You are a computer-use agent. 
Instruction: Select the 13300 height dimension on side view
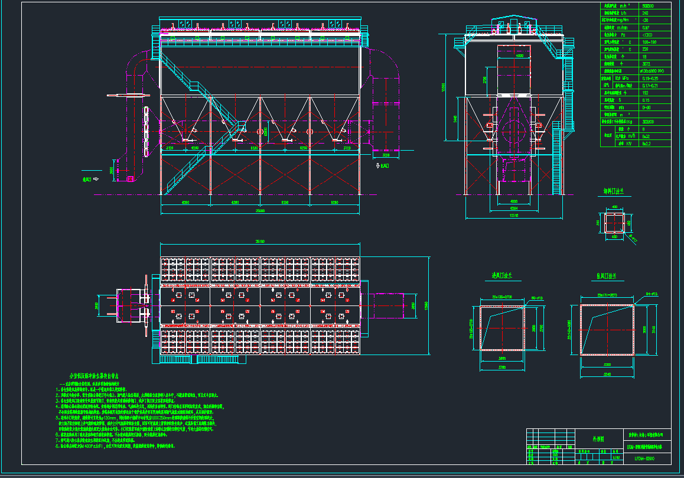click(x=442, y=87)
